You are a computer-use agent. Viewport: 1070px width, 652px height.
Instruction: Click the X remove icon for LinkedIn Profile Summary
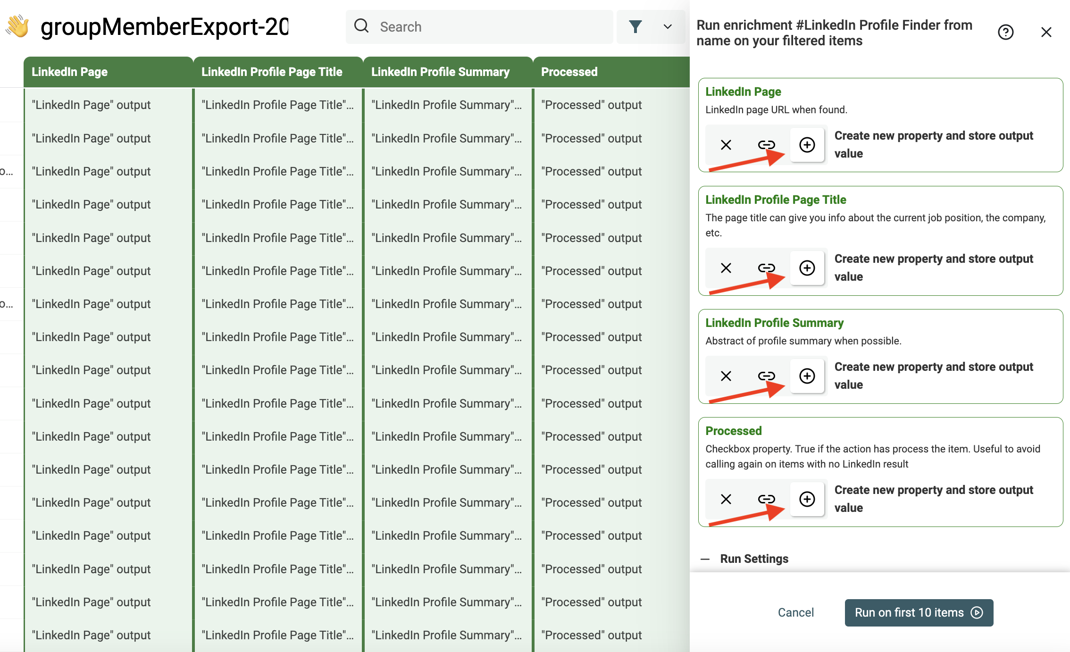tap(725, 376)
